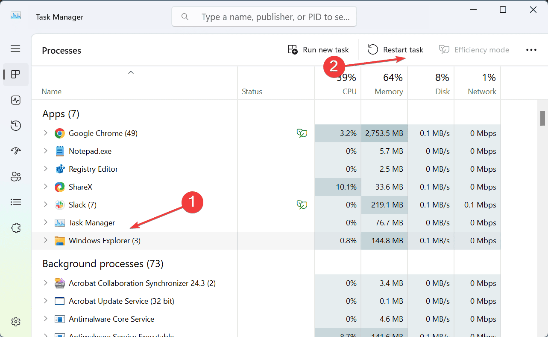This screenshot has width=548, height=337.
Task: Open the Details page in sidebar
Action: pyautogui.click(x=16, y=202)
